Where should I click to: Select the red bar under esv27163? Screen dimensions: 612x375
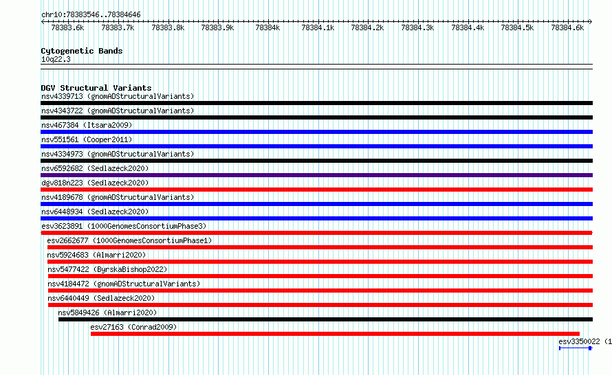point(336,334)
